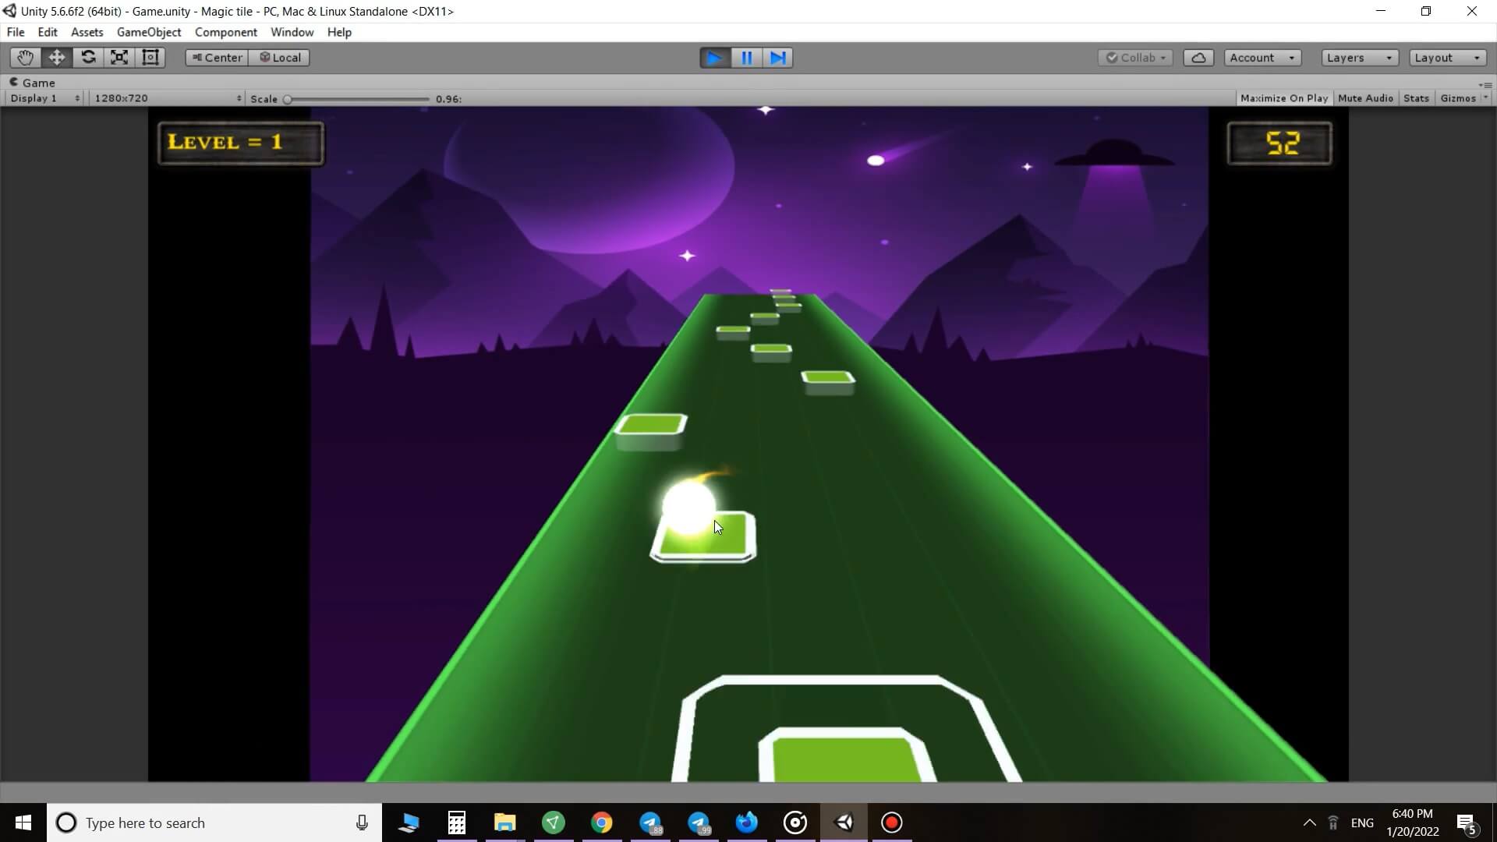1497x842 pixels.
Task: Pause the running game
Action: click(x=746, y=58)
